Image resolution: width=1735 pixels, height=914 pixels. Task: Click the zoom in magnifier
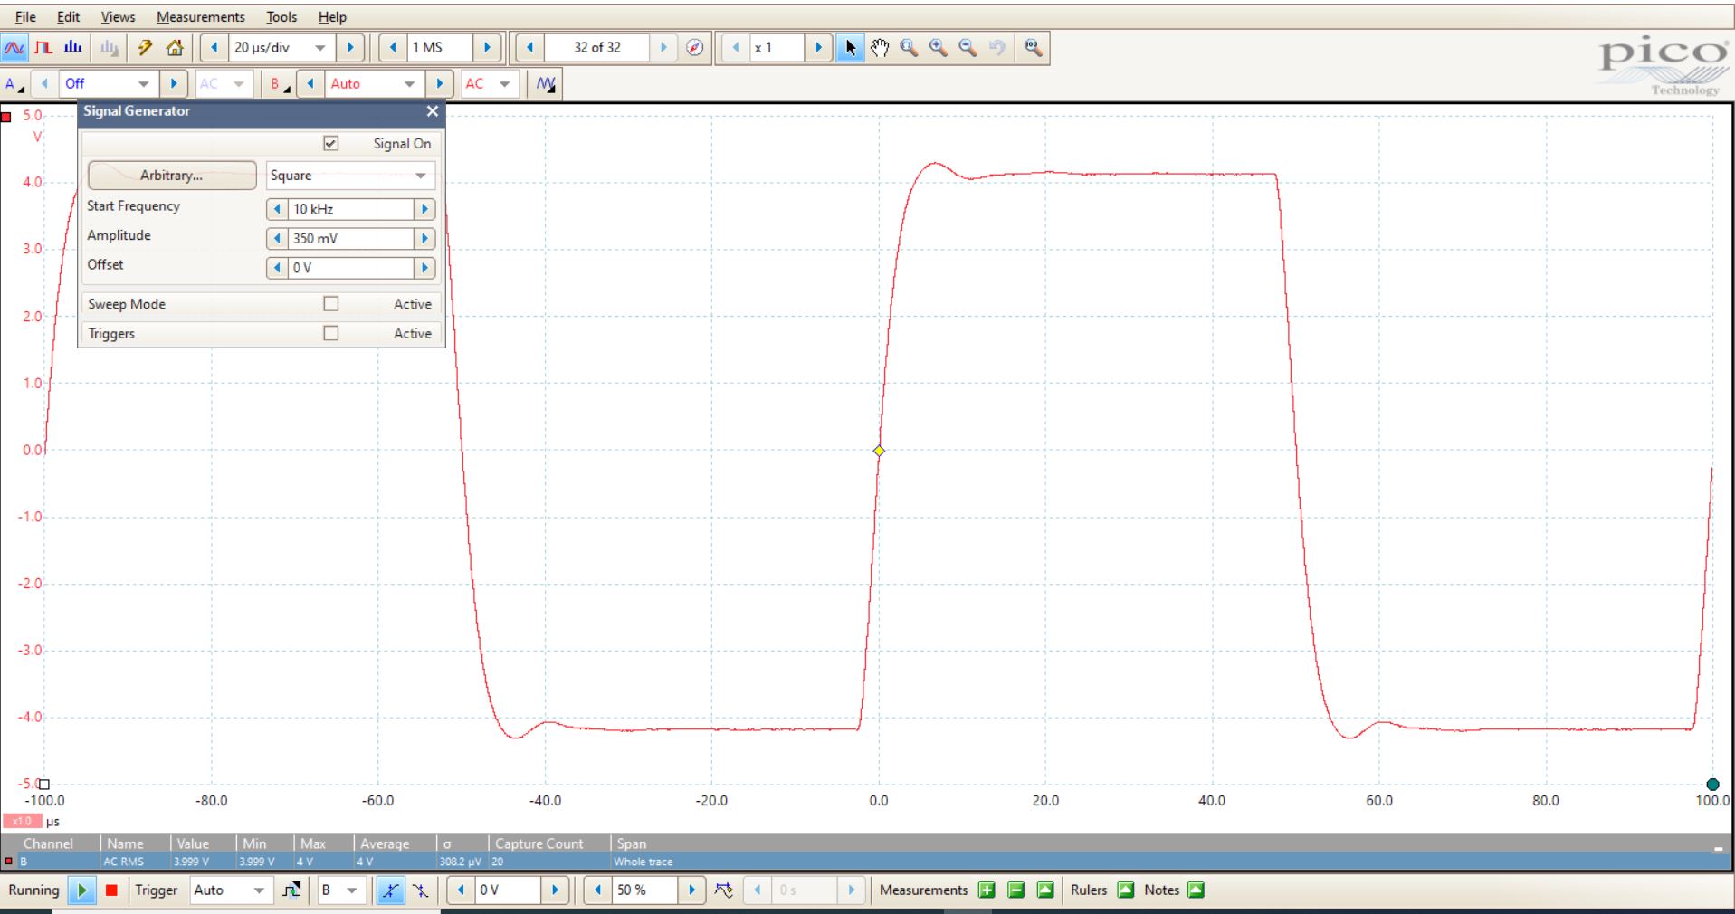(x=938, y=48)
